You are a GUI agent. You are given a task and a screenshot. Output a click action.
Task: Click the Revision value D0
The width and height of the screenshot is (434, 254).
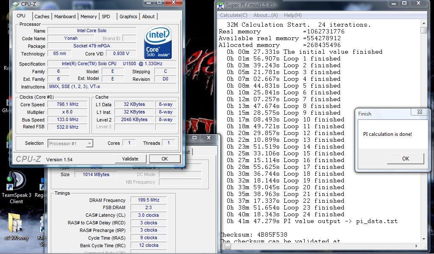pyautogui.click(x=165, y=79)
